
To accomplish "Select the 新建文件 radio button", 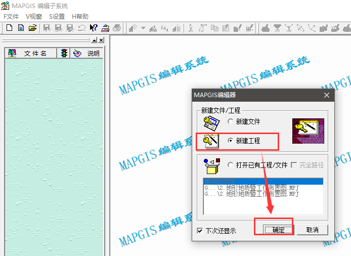I will [230, 121].
